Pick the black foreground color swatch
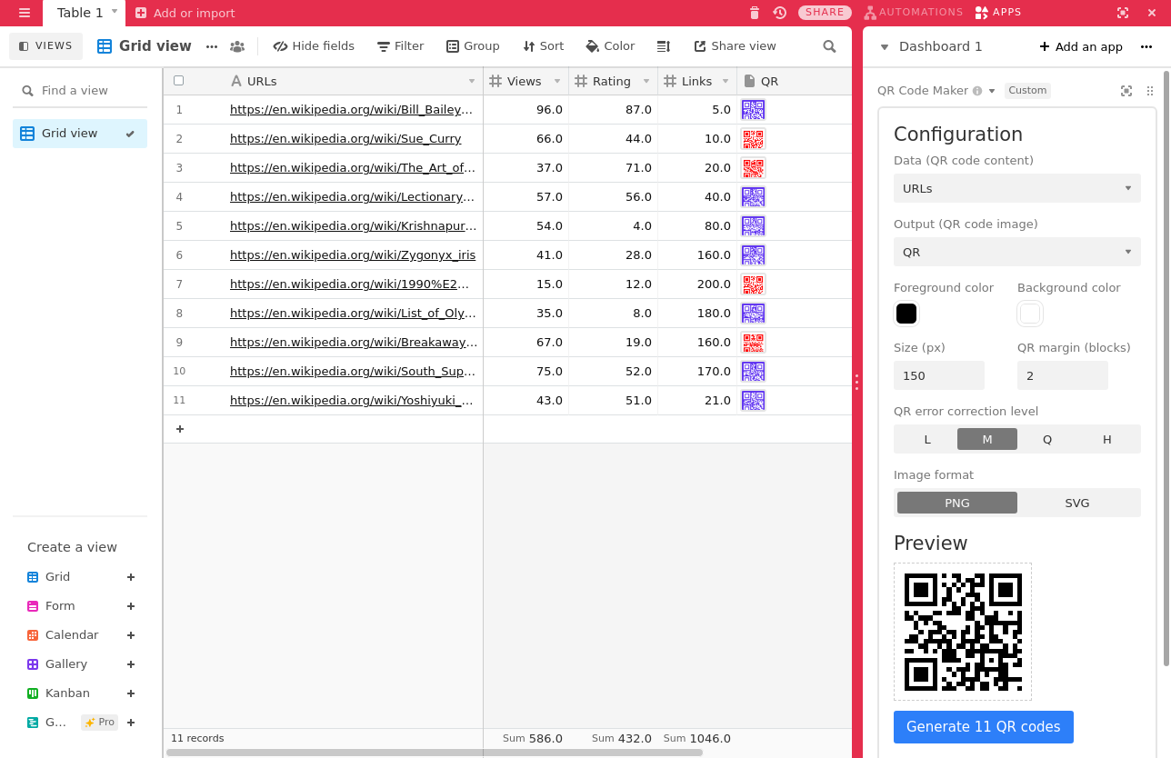 point(906,314)
